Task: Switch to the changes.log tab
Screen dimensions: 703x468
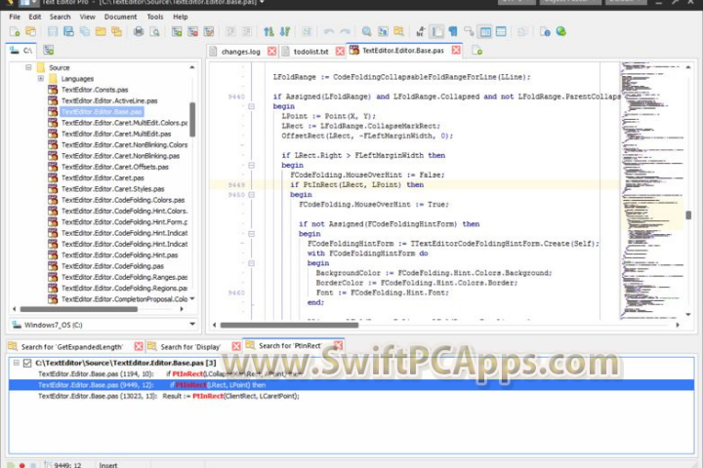Action: (240, 52)
